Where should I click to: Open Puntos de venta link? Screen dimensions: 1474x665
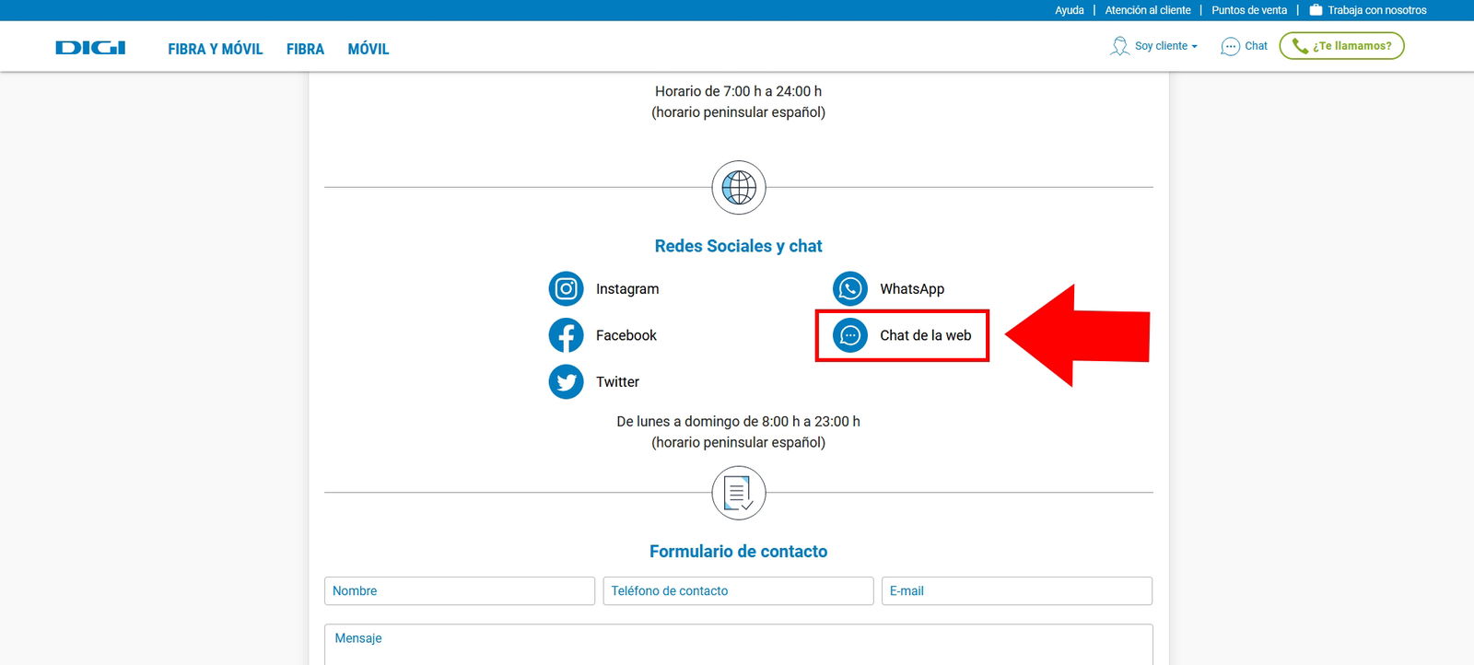[1249, 10]
